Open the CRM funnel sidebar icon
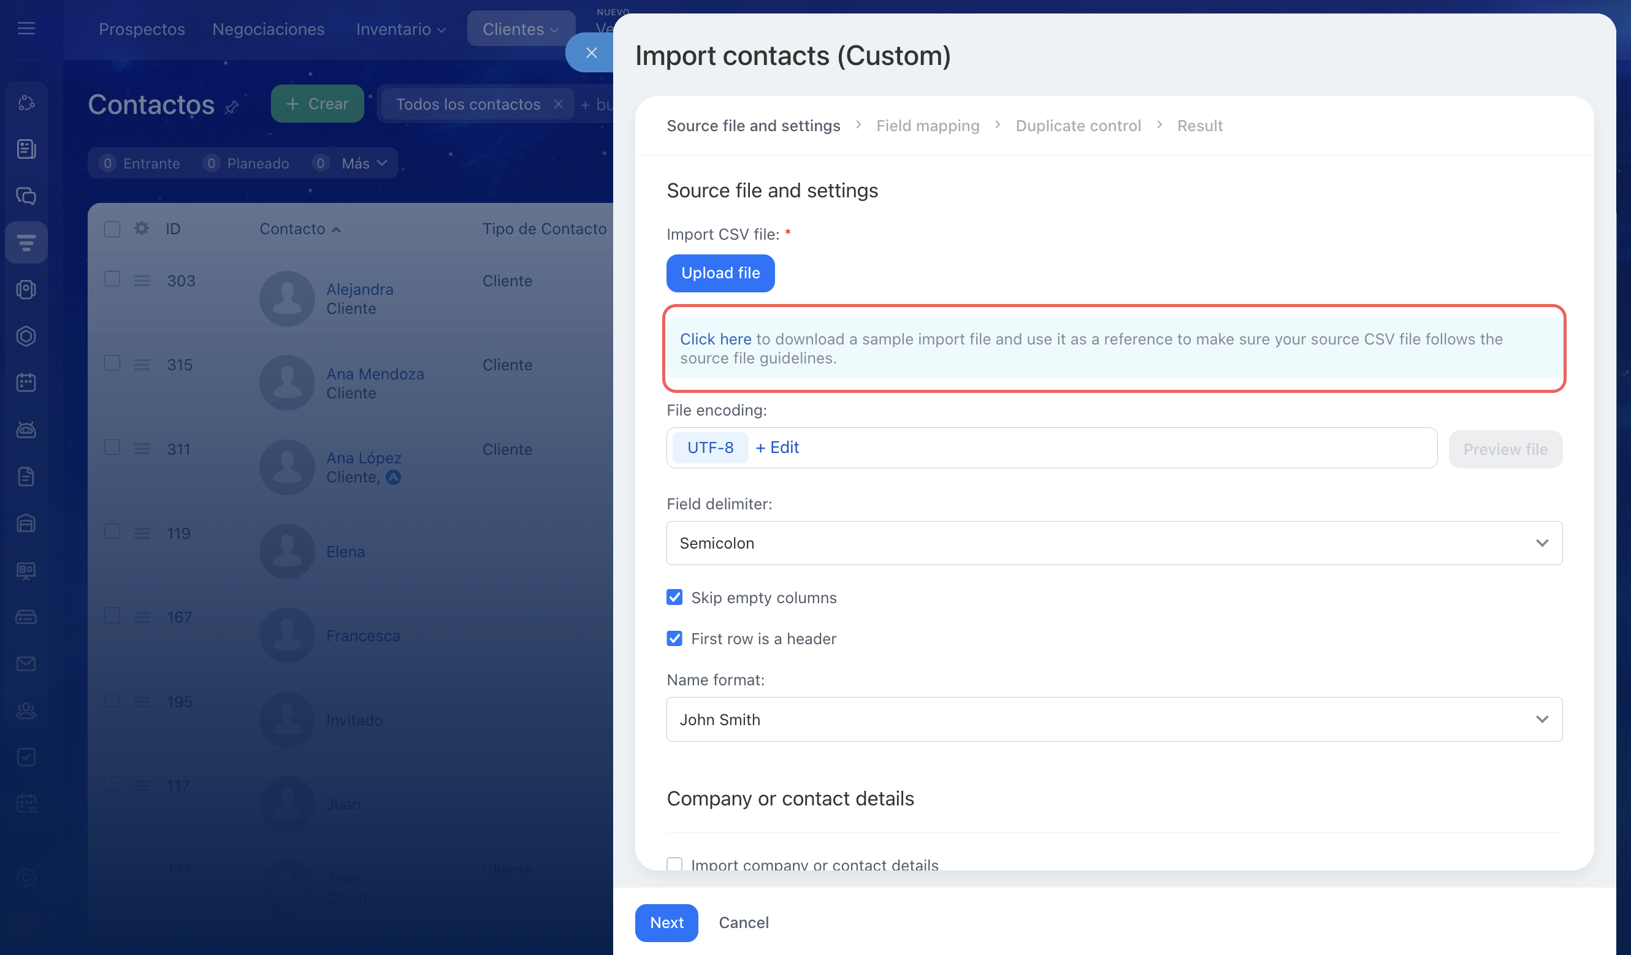 pyautogui.click(x=26, y=243)
